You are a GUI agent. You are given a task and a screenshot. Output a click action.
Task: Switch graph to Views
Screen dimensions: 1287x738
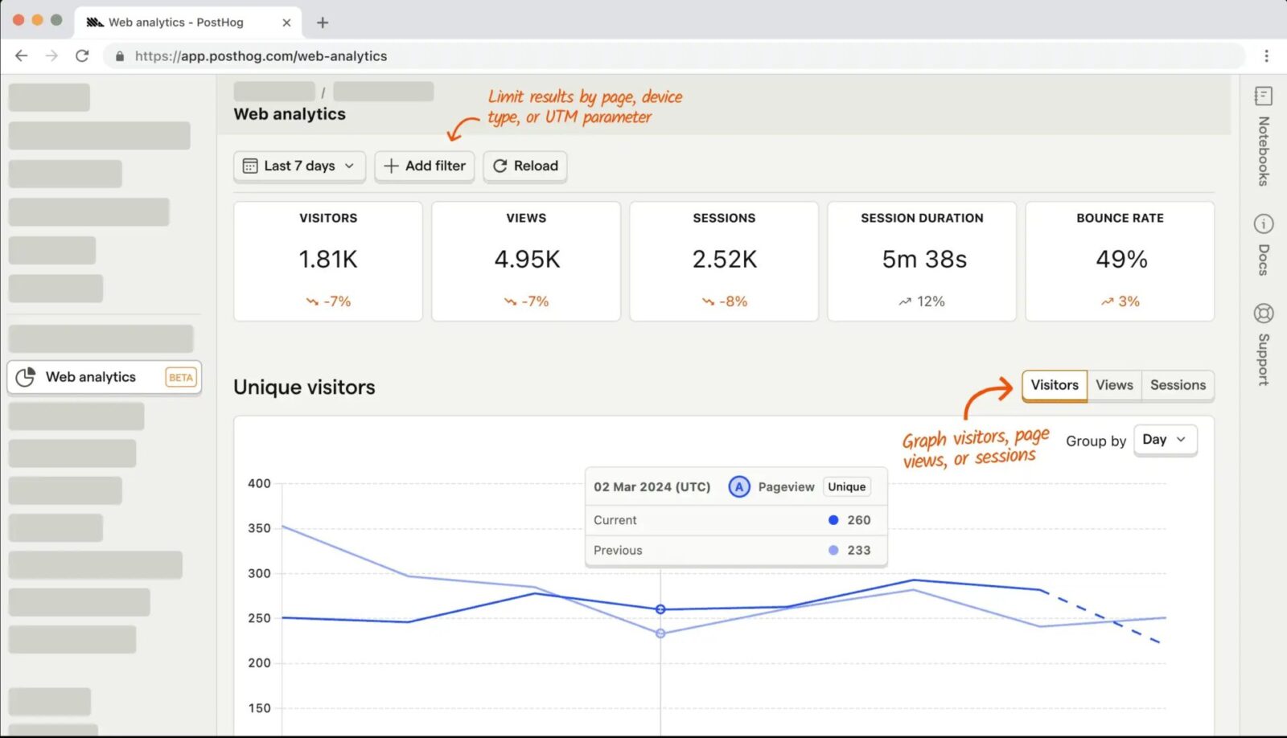click(1114, 385)
